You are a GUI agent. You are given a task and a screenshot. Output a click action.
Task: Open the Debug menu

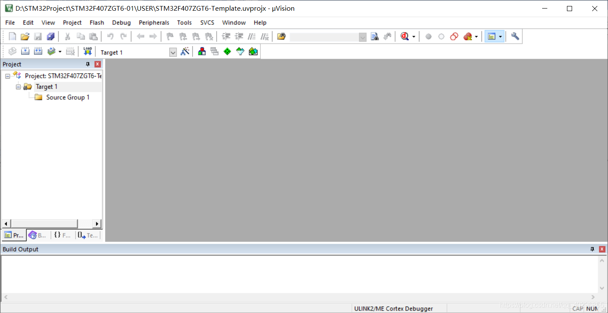[121, 23]
